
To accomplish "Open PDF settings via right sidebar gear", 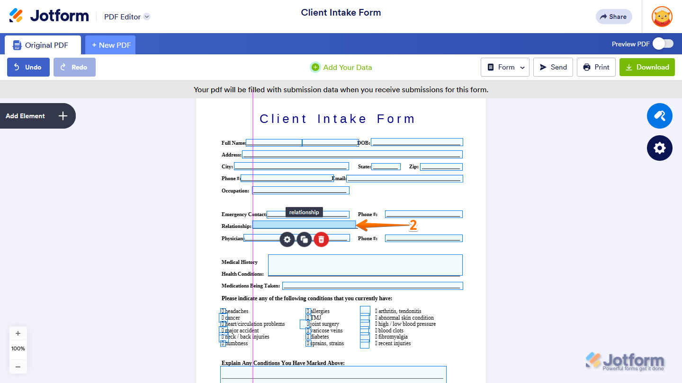I will (x=659, y=148).
